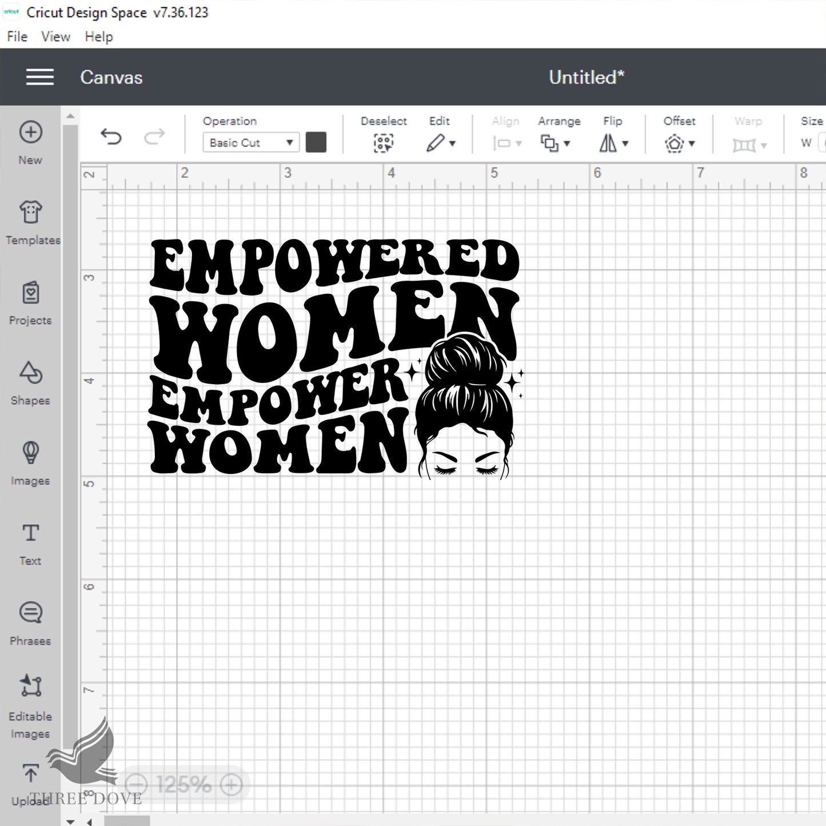
Task: Select the messy bun woman graphic
Action: (465, 405)
